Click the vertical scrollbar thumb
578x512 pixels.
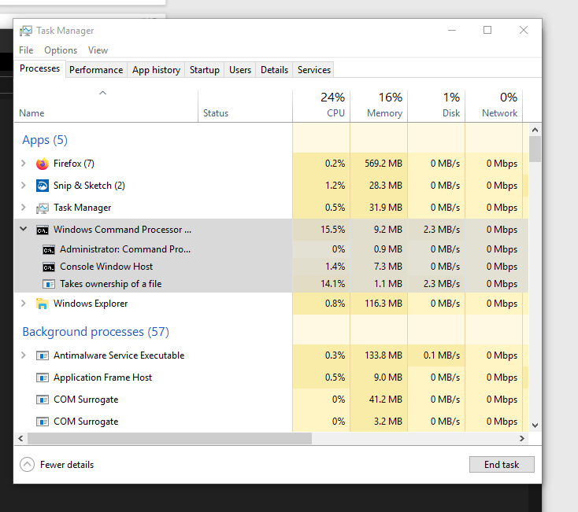point(535,149)
